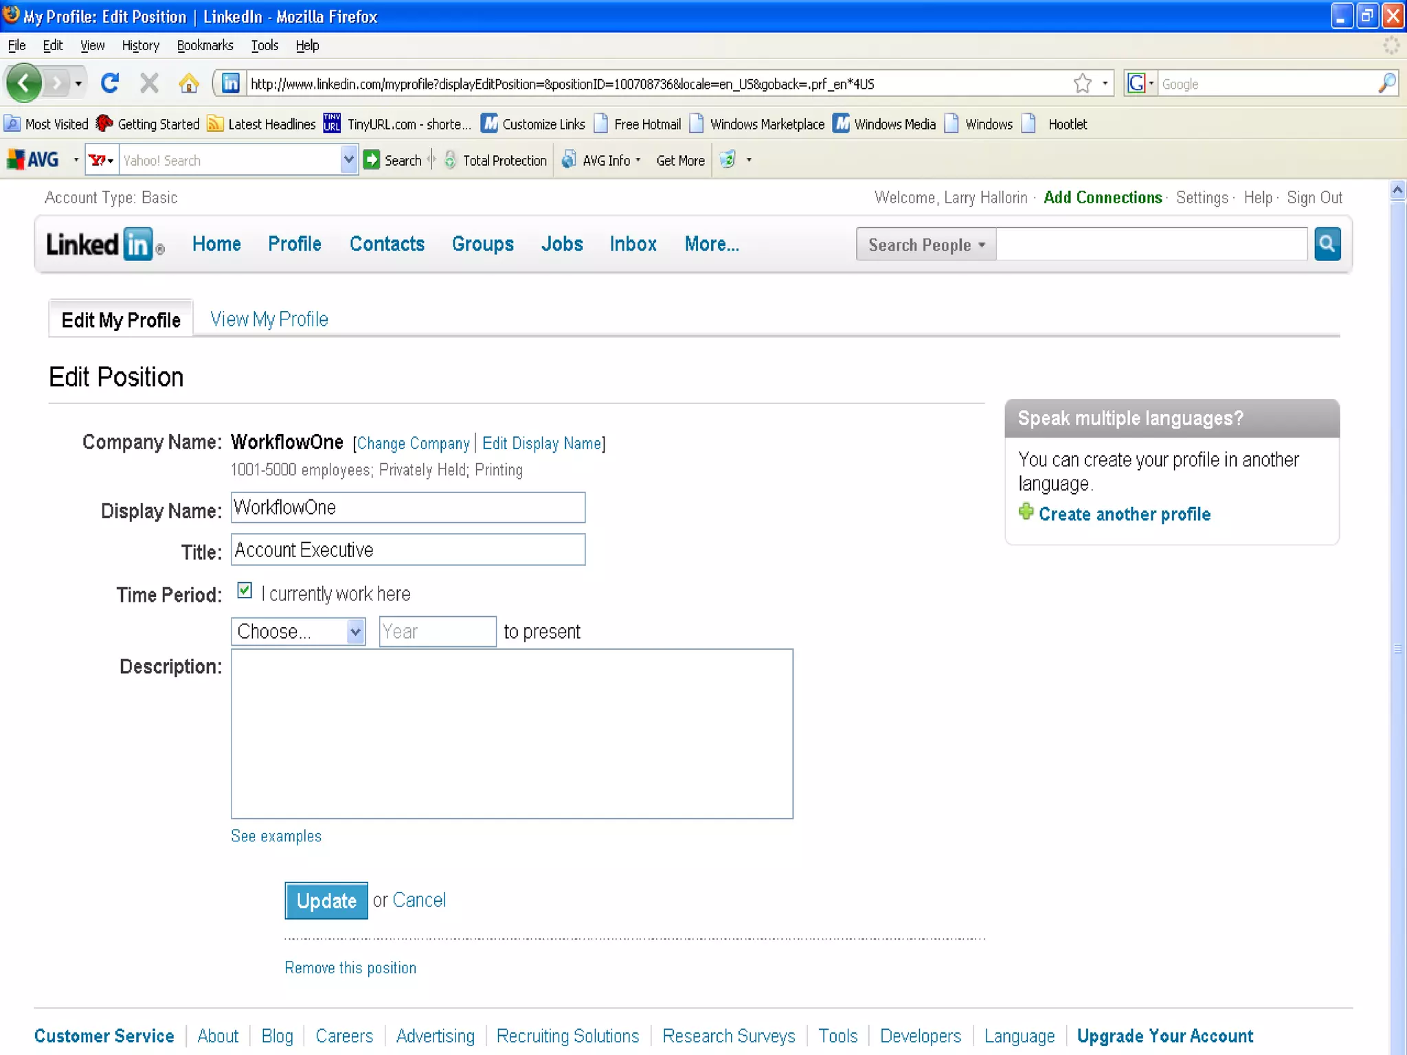
Task: Open the 'Choose...' month dropdown
Action: tap(298, 631)
